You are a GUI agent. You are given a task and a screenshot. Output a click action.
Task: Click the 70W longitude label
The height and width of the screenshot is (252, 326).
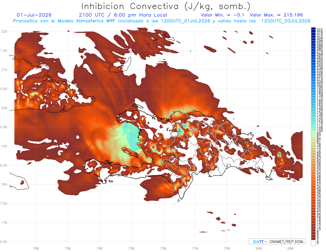[x=227, y=248]
